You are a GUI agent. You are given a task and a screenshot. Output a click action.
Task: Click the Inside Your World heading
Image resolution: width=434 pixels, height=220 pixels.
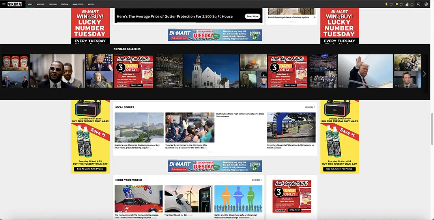(129, 180)
